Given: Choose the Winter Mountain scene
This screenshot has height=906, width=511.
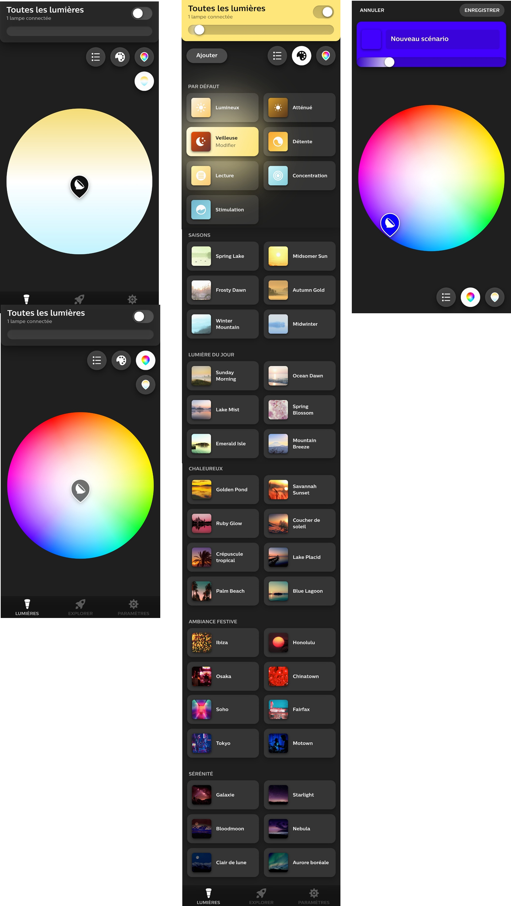Looking at the screenshot, I should point(223,324).
